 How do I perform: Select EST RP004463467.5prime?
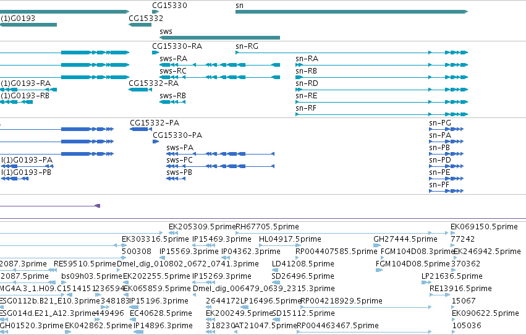click(x=338, y=326)
